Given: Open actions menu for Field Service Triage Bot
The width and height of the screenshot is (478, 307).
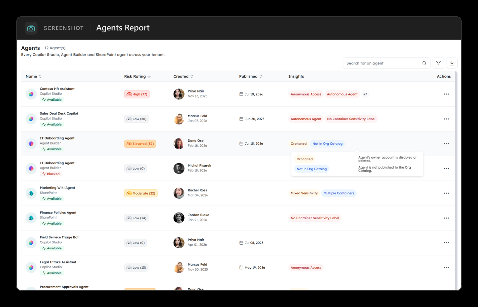Looking at the screenshot, I should click(446, 243).
